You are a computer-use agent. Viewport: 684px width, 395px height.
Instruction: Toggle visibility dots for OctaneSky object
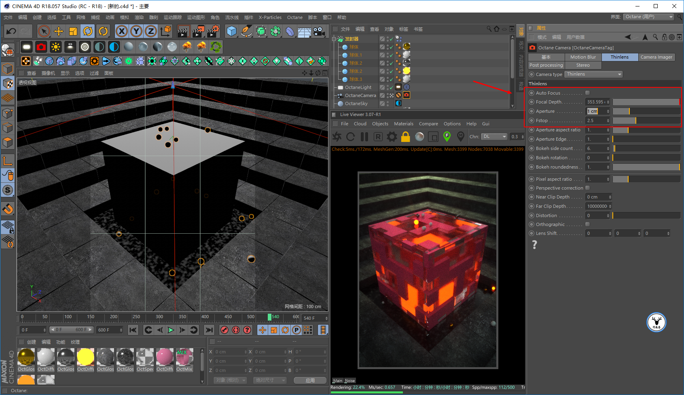388,104
